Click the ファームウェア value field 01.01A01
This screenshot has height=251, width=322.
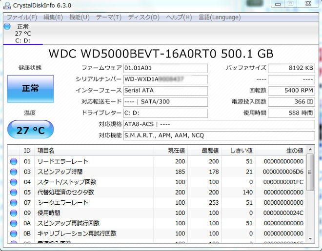coord(165,68)
